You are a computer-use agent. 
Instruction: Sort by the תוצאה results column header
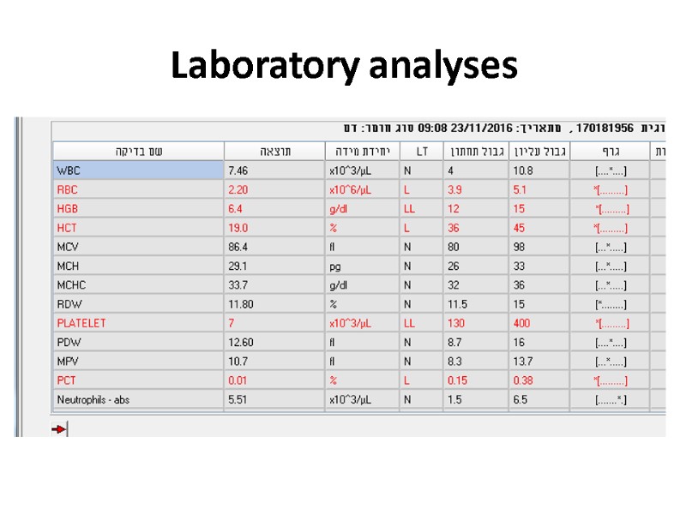pos(273,147)
